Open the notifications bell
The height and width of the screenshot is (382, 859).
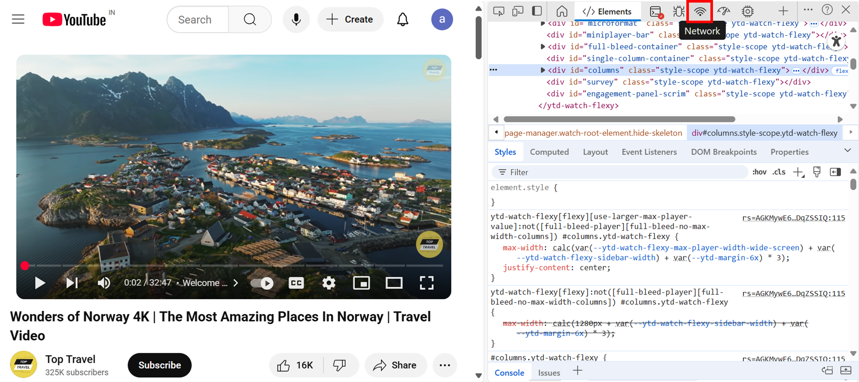402,19
